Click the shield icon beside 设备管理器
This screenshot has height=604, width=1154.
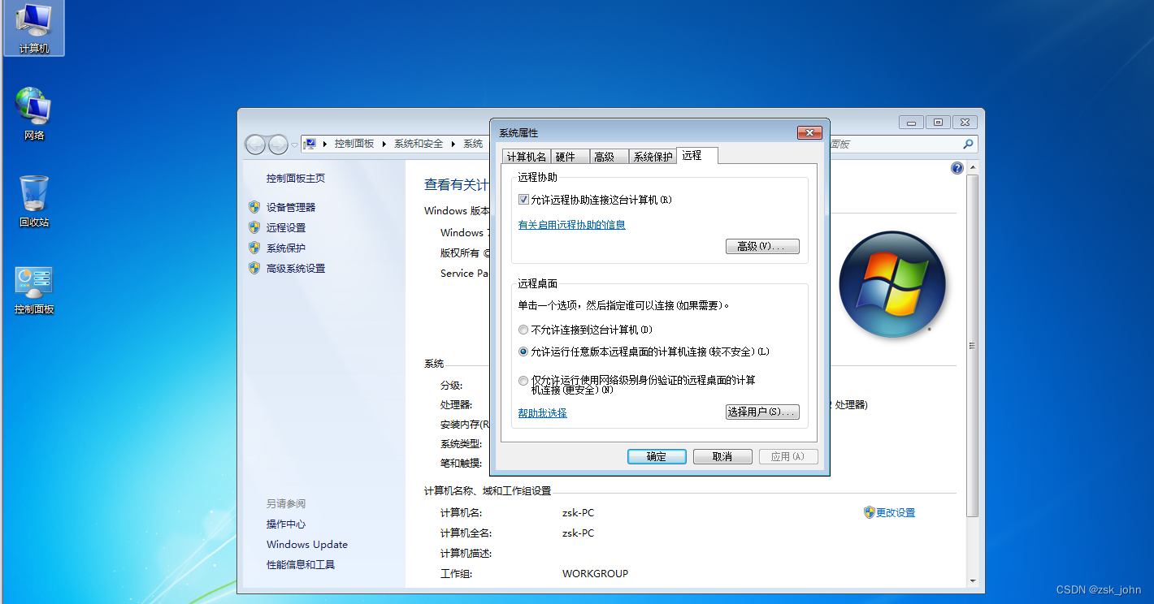click(254, 207)
